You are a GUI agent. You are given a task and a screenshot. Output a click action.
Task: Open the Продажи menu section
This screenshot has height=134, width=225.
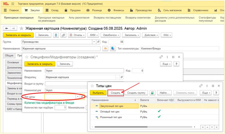[x=72, y=10]
